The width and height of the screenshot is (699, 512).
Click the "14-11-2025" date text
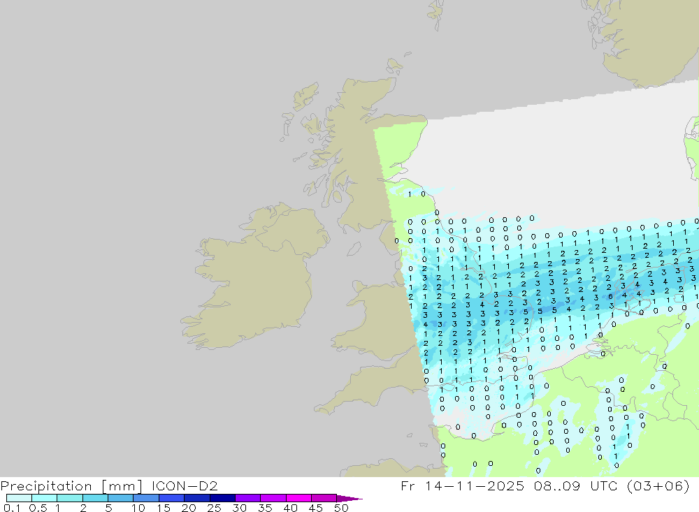(475, 485)
